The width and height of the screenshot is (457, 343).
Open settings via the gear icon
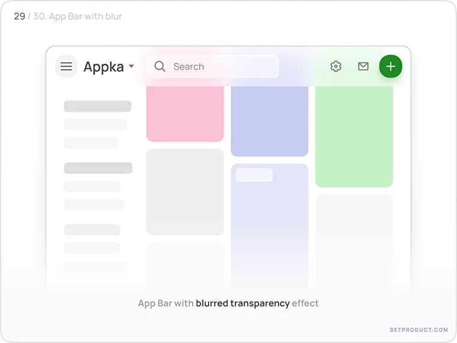pyautogui.click(x=336, y=66)
